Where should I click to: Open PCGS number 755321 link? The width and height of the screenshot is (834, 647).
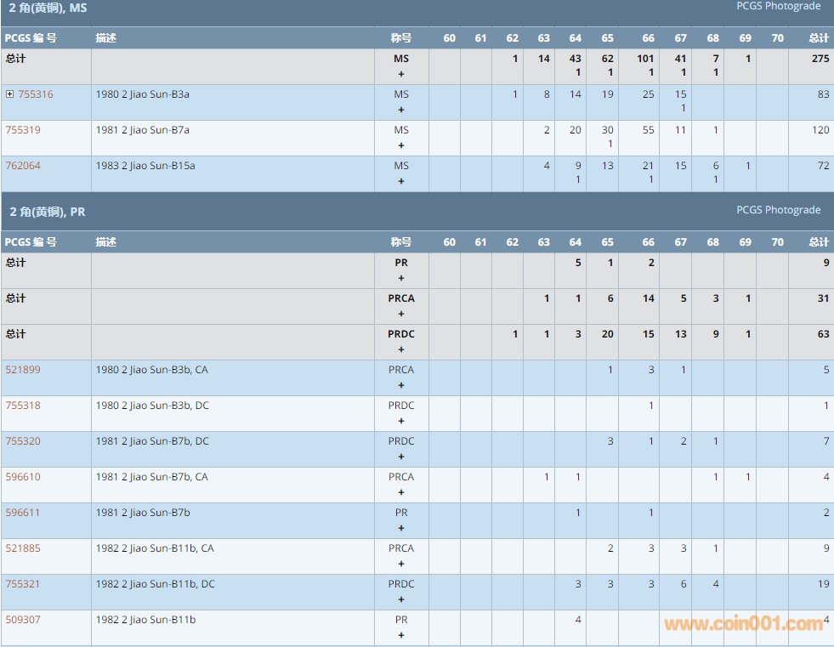(x=23, y=584)
